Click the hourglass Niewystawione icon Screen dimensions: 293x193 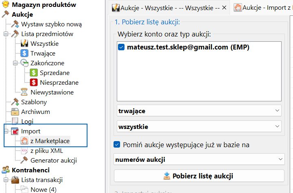(x=24, y=92)
